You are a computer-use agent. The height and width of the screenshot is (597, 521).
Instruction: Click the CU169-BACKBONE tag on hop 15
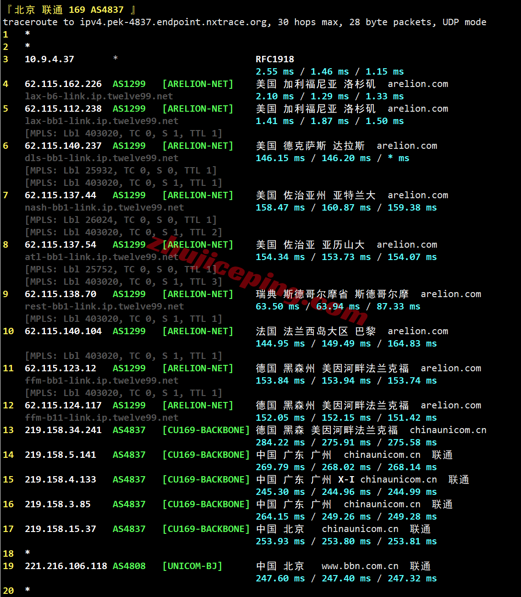pyautogui.click(x=206, y=479)
